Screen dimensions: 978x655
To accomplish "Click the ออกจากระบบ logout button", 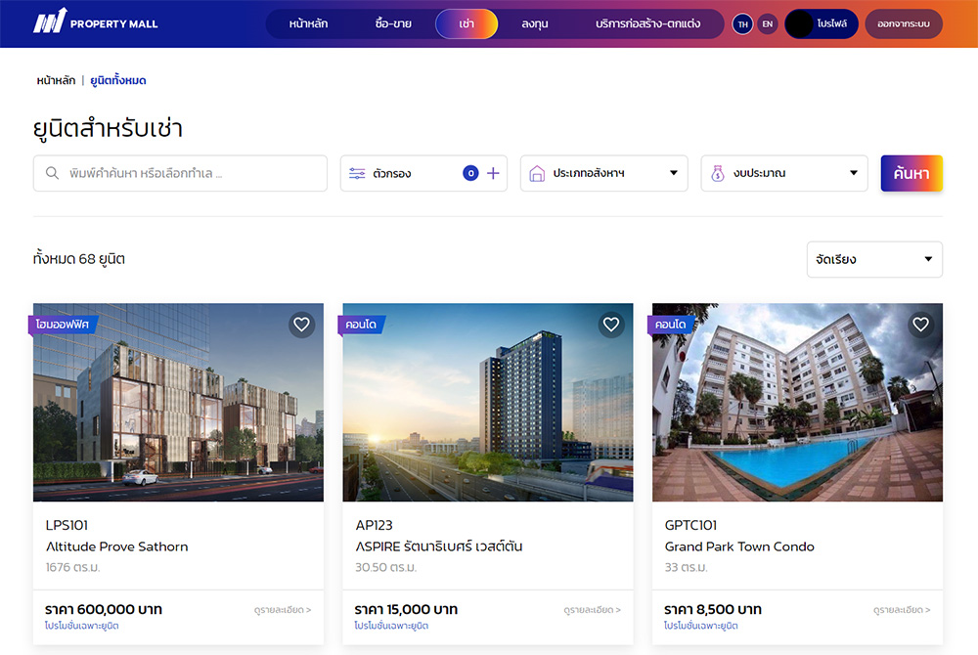I will pos(903,24).
